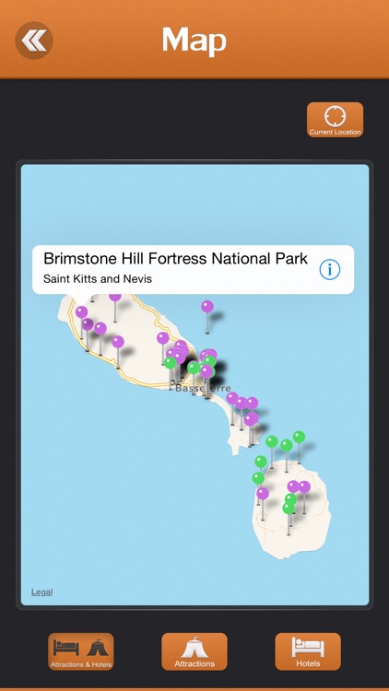Tap the Brimstone Hill Fortress National Park callout
This screenshot has height=691, width=389.
(x=194, y=269)
